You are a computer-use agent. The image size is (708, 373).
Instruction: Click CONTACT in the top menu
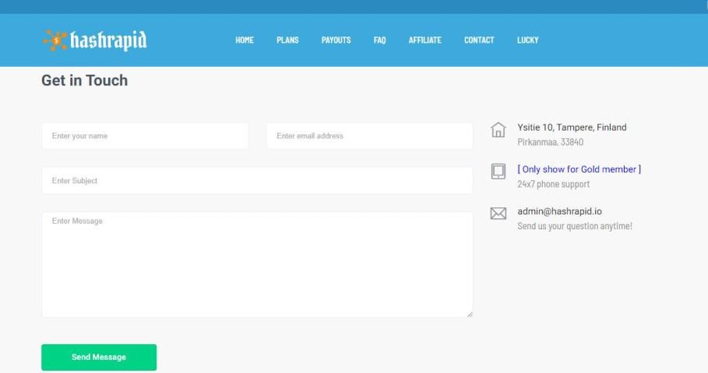pos(479,40)
